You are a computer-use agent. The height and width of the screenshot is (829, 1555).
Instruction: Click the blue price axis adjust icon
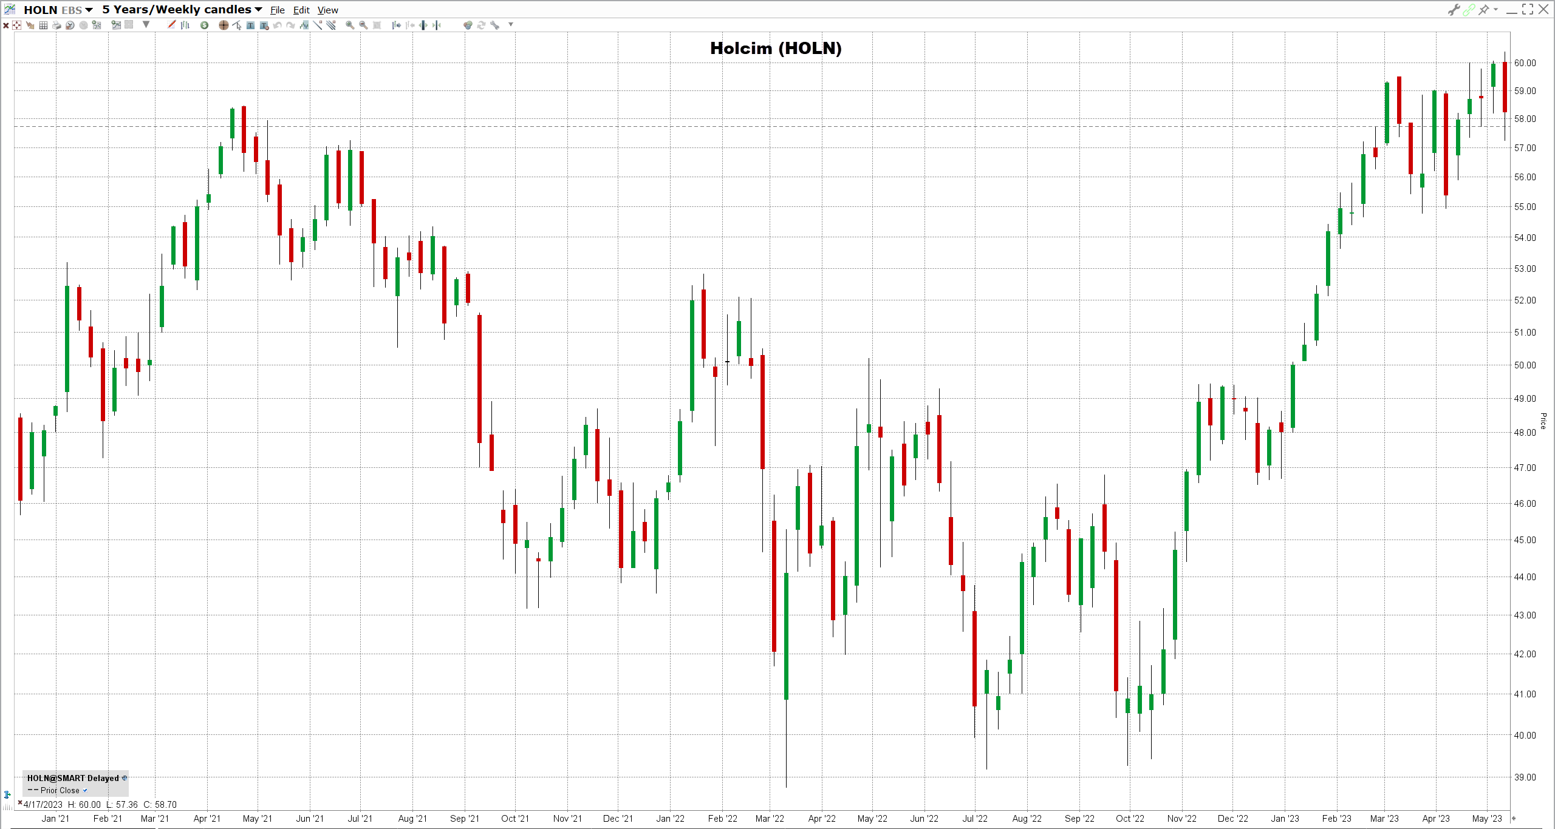(x=7, y=794)
